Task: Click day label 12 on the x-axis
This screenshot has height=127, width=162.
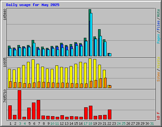Action: point(62,124)
